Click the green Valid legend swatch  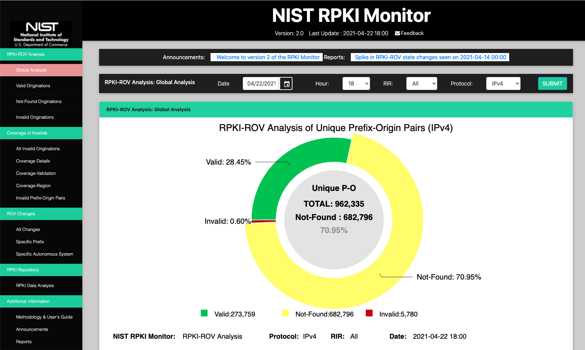(x=204, y=313)
